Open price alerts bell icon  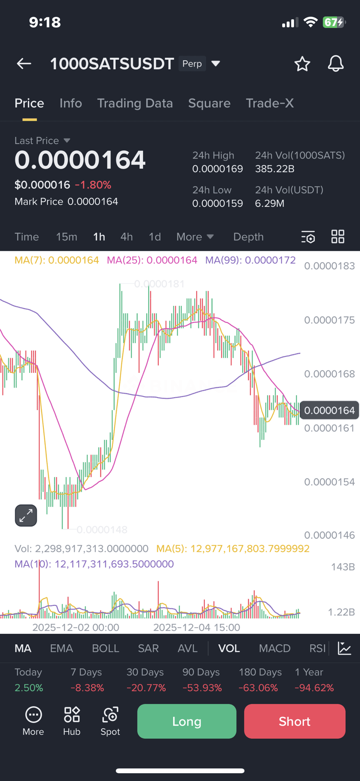pyautogui.click(x=336, y=64)
